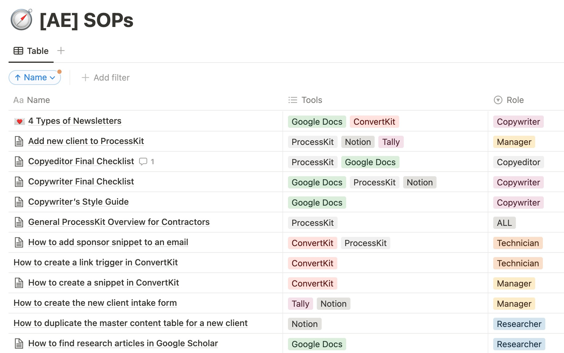Click ProcessKit tag in General ProcessKit Overview row

pyautogui.click(x=313, y=223)
